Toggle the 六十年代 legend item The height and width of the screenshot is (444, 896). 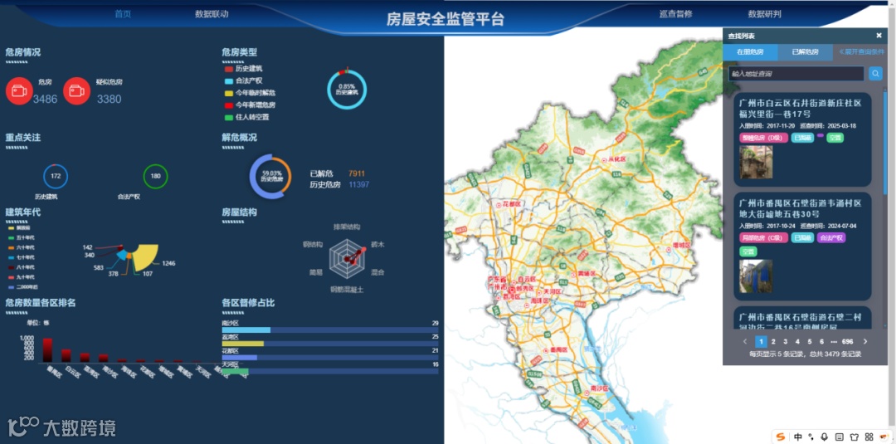[21, 247]
